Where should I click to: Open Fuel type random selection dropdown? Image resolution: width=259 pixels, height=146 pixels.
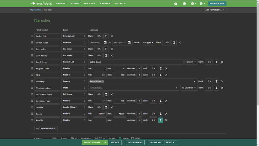coord(191,62)
